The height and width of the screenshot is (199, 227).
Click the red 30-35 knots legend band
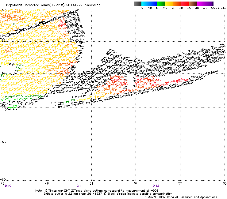click(185, 4)
